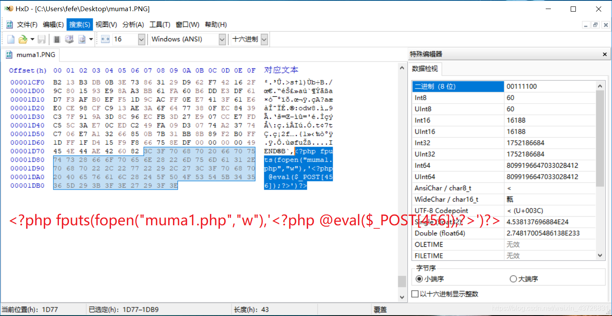Open main memory (RAM chip) icon

57,39
